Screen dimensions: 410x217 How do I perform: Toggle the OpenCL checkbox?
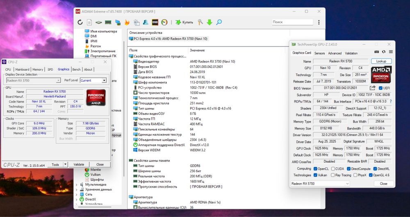[x=315, y=169]
